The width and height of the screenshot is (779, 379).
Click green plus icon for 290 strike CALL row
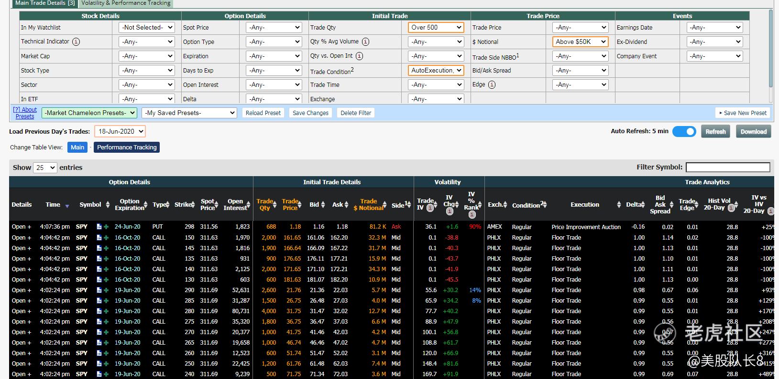[x=106, y=290]
